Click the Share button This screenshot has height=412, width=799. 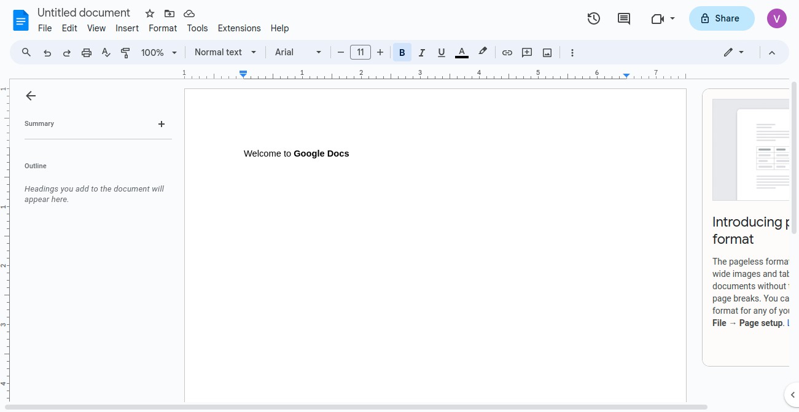click(x=721, y=18)
